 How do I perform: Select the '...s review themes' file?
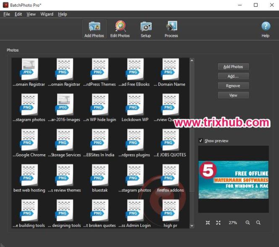coord(64,179)
